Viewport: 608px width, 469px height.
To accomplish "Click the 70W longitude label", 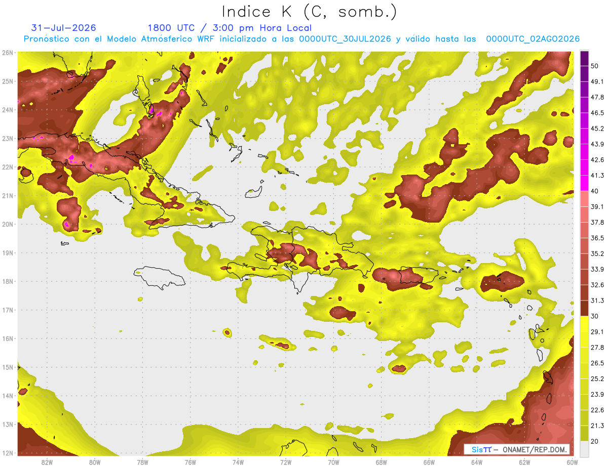I will coord(333,462).
